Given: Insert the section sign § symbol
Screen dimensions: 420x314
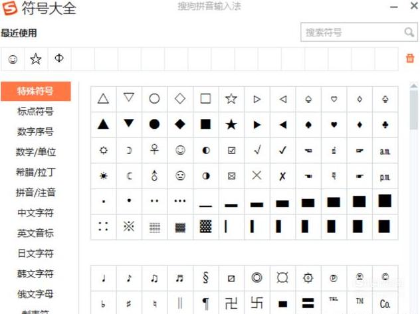Looking at the screenshot, I should click(x=205, y=278).
